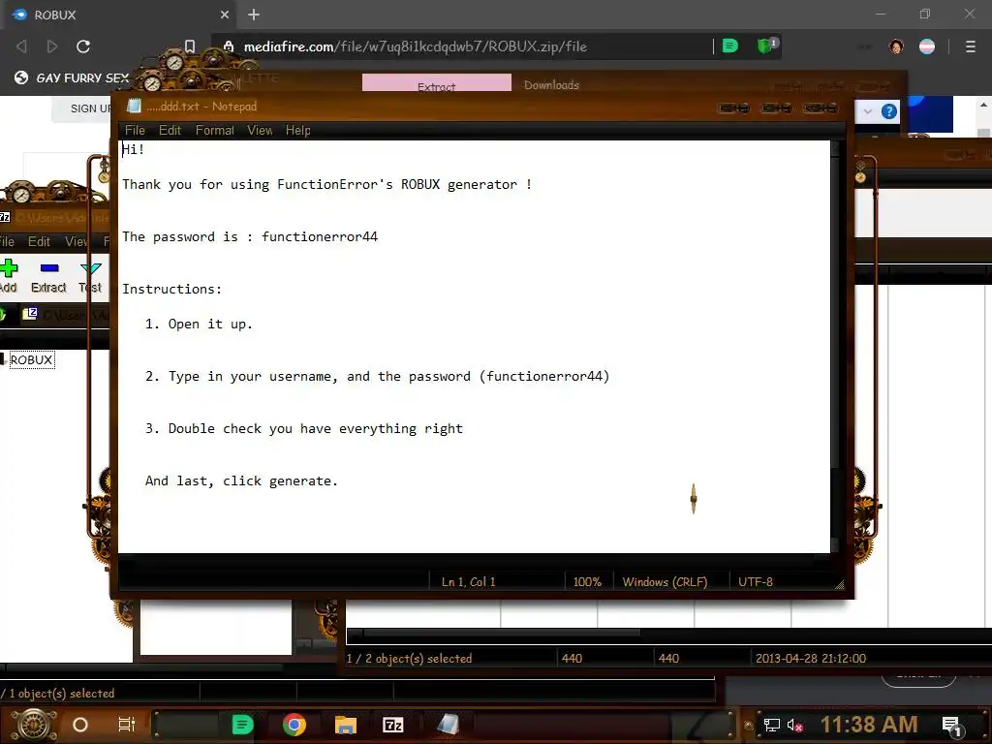Expand the dropdown chevron beside help icon

867,112
